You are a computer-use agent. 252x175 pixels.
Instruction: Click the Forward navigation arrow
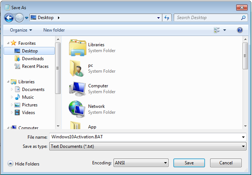[19, 18]
